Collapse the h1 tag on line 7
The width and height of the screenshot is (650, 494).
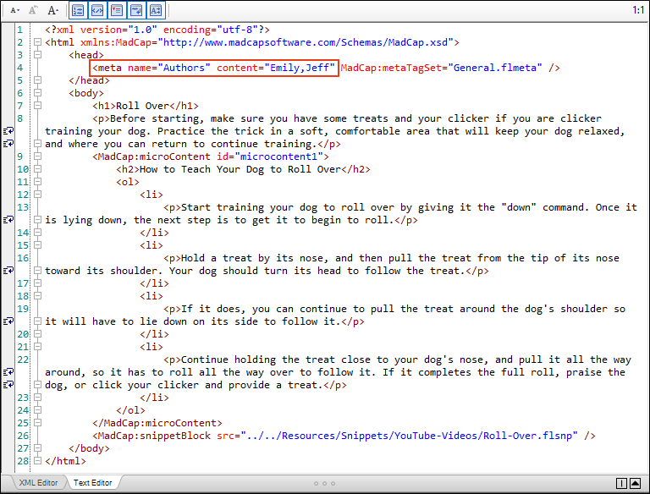click(38, 106)
